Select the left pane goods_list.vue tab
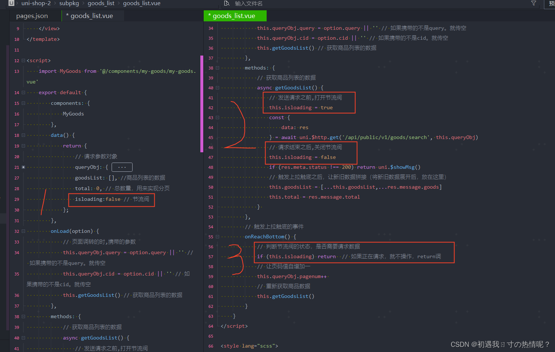 click(92, 16)
